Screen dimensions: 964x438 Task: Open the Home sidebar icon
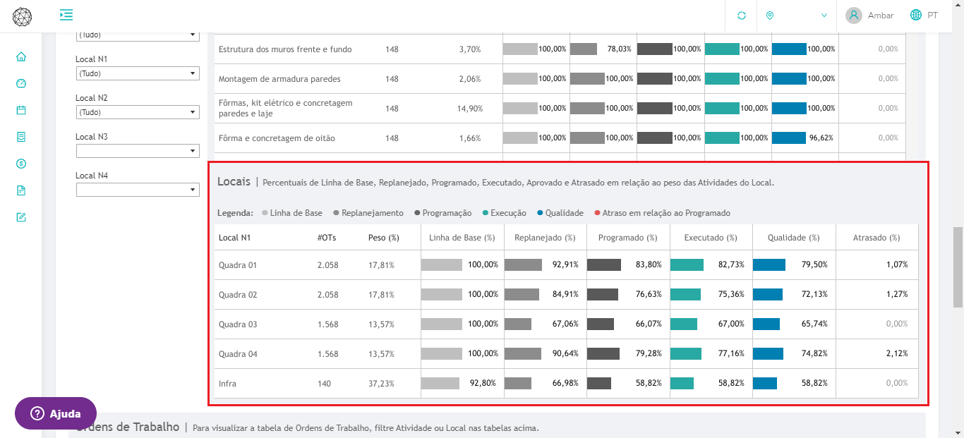click(21, 56)
